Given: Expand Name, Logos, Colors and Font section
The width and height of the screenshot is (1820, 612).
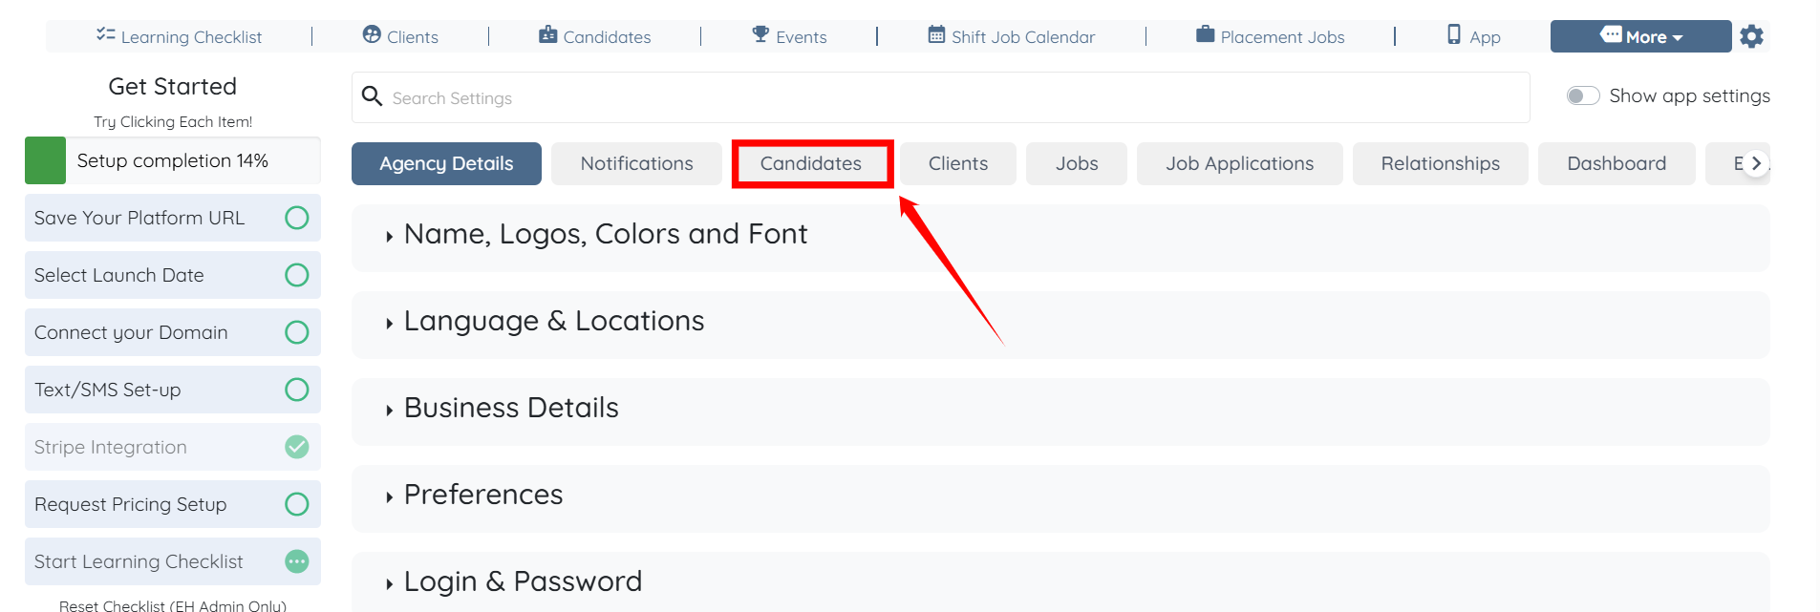Looking at the screenshot, I should point(605,235).
